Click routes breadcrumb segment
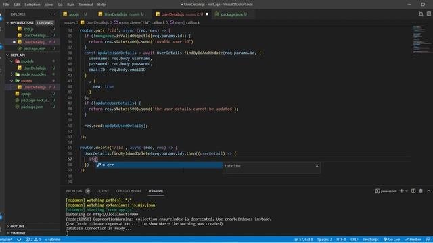Image resolution: width=433 pixels, height=243 pixels. 70,22
